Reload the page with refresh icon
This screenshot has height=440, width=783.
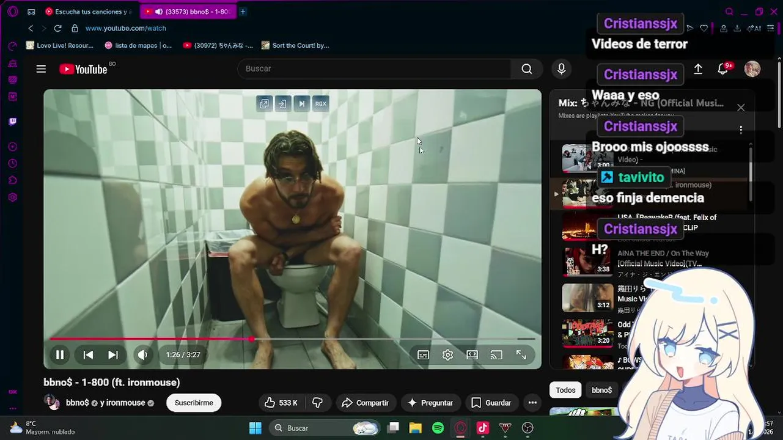pos(57,28)
